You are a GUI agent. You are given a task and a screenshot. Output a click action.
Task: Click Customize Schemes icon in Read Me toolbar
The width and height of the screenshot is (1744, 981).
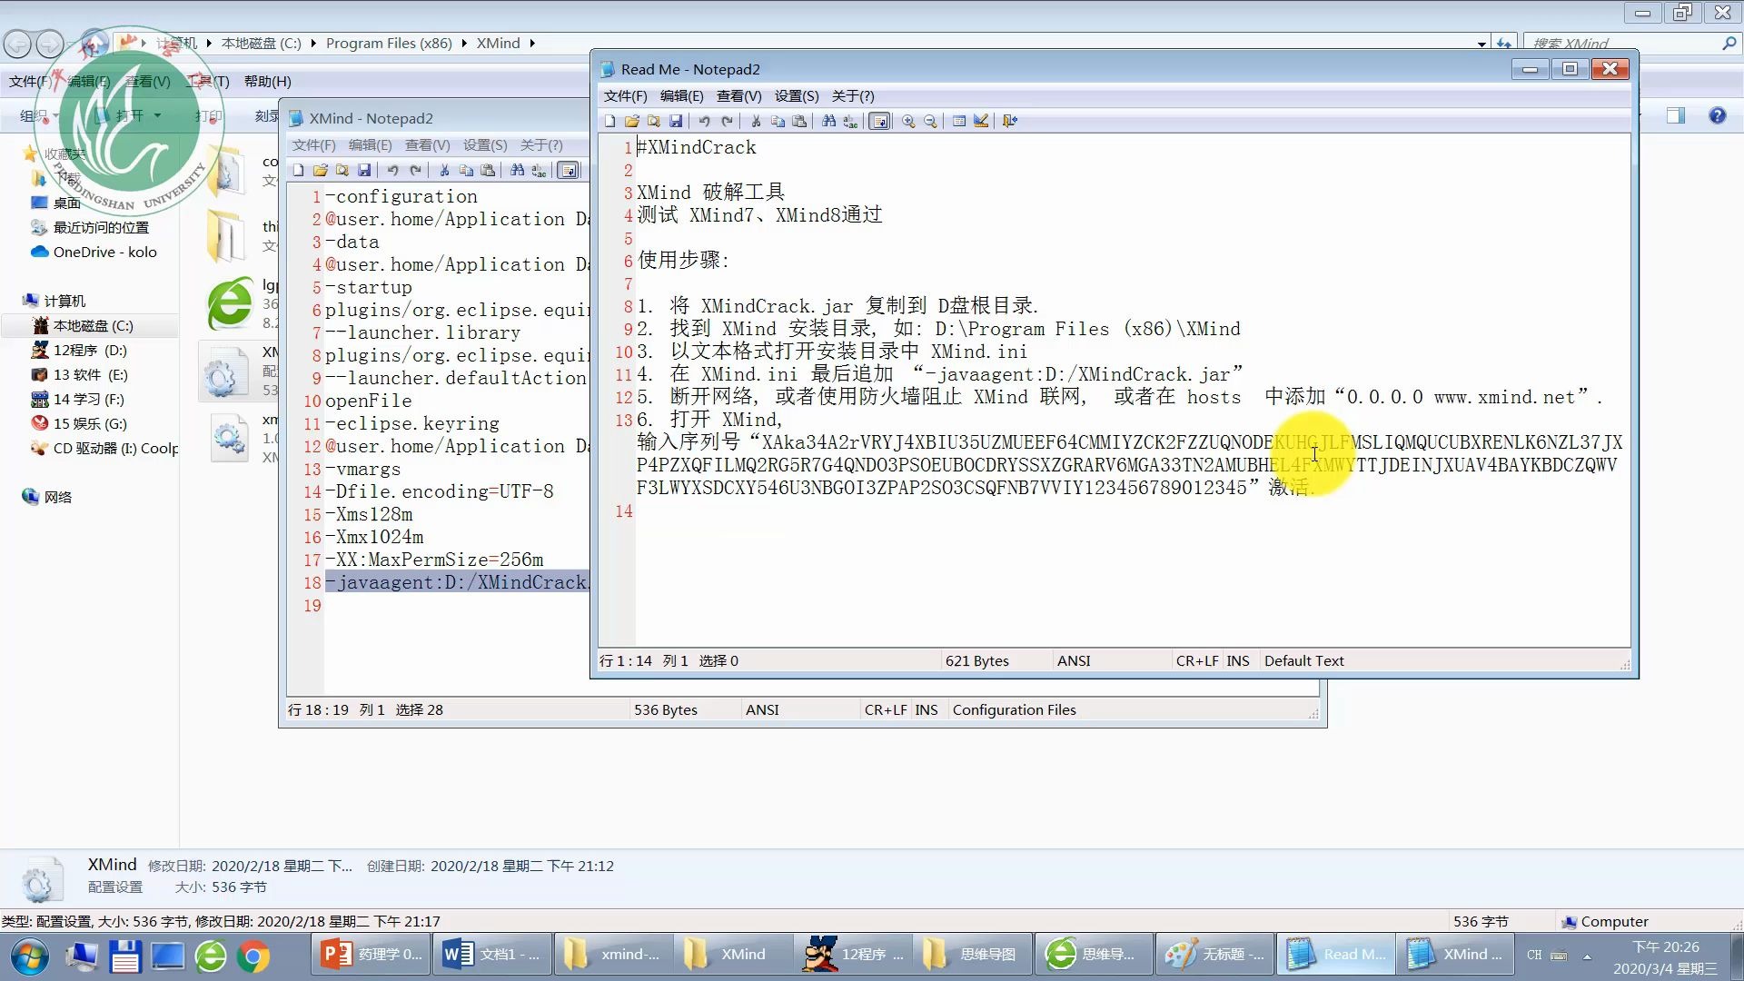(981, 121)
